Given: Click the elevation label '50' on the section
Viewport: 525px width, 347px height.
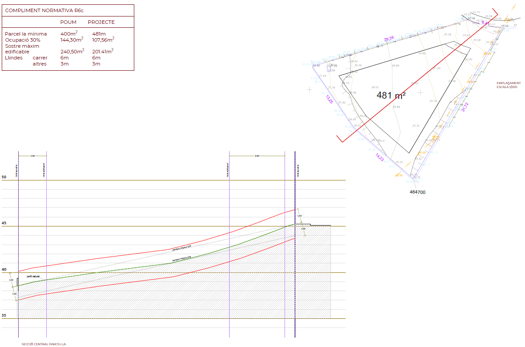Looking at the screenshot, I should (4, 177).
